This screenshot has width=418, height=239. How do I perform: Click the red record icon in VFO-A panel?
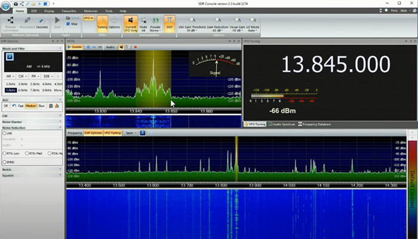coord(135,46)
